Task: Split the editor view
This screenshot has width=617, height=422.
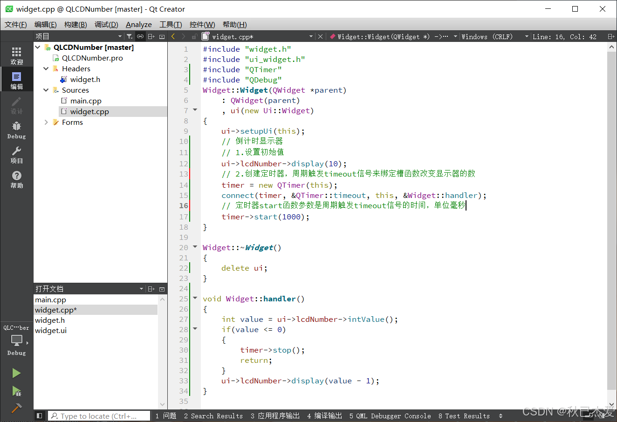Action: (x=611, y=36)
